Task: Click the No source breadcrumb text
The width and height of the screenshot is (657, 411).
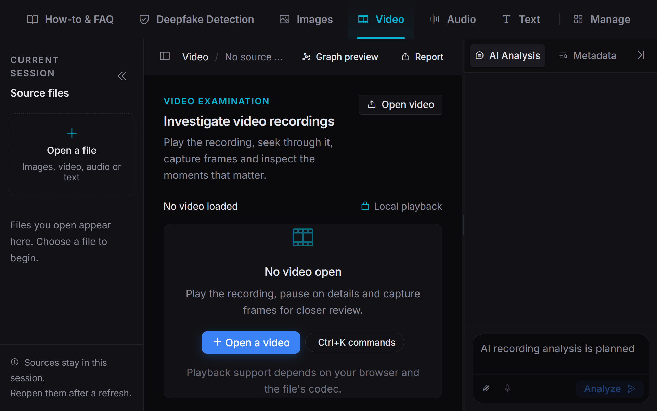Action: tap(254, 57)
